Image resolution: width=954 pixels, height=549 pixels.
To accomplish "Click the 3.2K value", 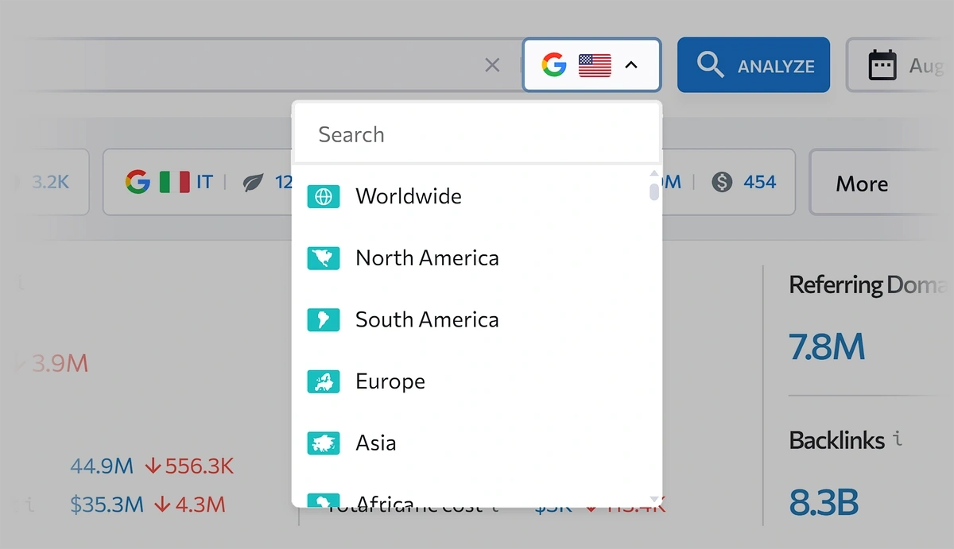I will point(50,183).
